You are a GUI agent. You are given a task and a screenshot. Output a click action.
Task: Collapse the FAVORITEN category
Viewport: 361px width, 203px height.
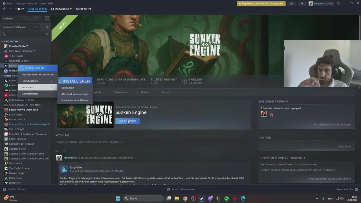click(x=3, y=41)
